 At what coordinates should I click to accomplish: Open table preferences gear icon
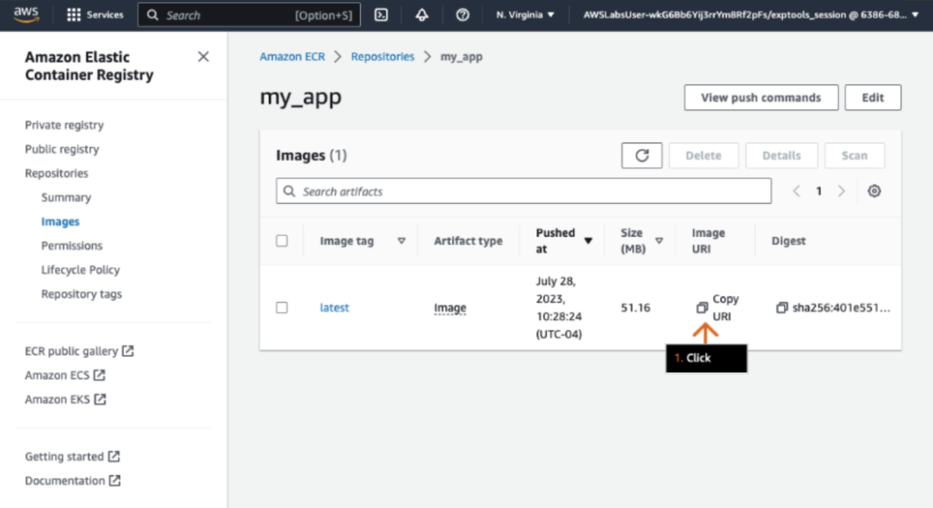874,191
